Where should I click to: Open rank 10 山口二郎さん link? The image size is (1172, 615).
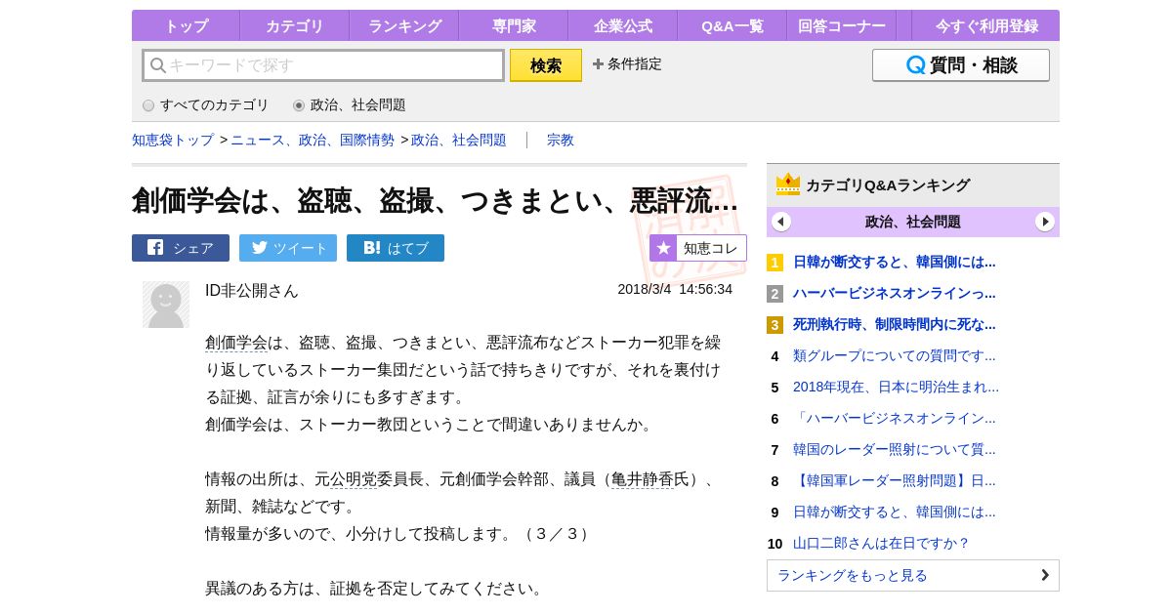coord(881,543)
